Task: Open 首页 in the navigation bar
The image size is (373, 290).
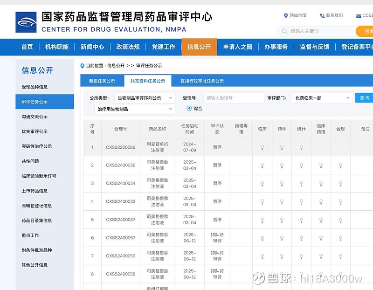Action: tap(28, 47)
